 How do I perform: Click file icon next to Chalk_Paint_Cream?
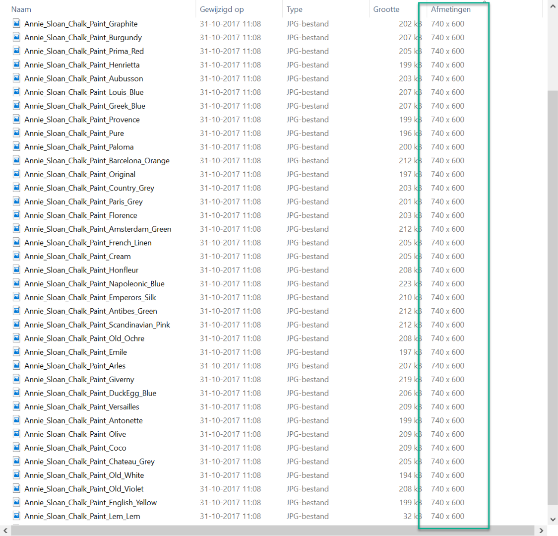[x=16, y=256]
